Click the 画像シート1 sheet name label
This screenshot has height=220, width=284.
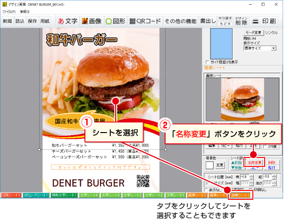coord(214,68)
